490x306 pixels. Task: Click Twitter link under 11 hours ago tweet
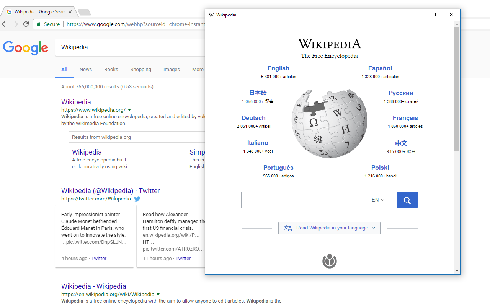[183, 259]
